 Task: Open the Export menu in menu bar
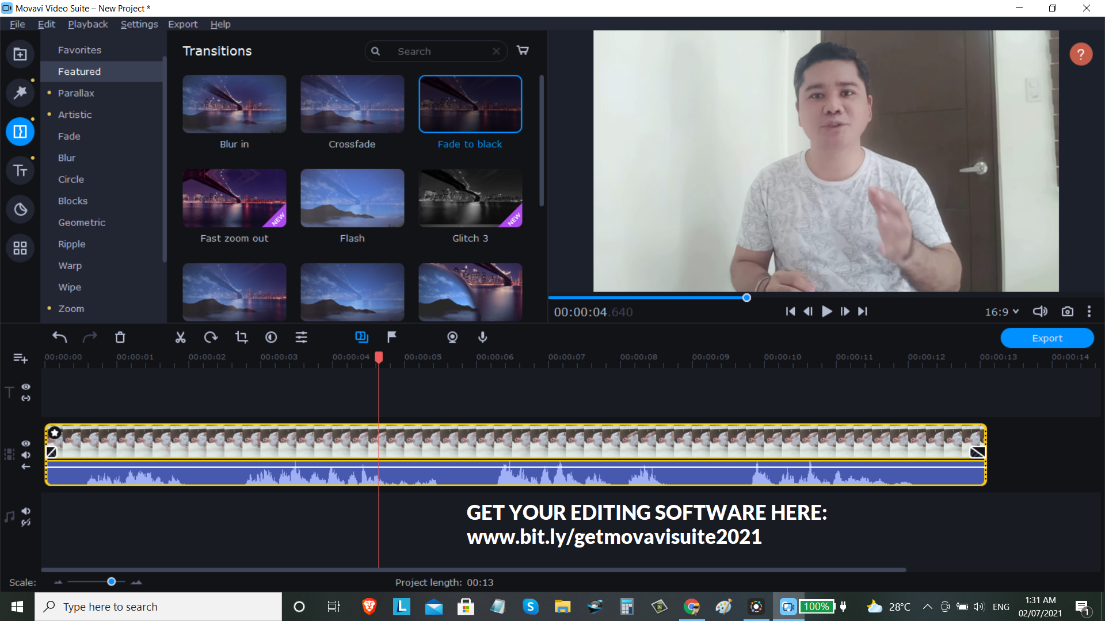pos(183,24)
